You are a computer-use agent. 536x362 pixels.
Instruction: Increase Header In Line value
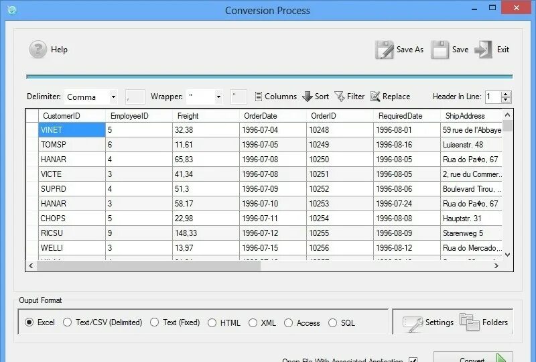click(506, 94)
